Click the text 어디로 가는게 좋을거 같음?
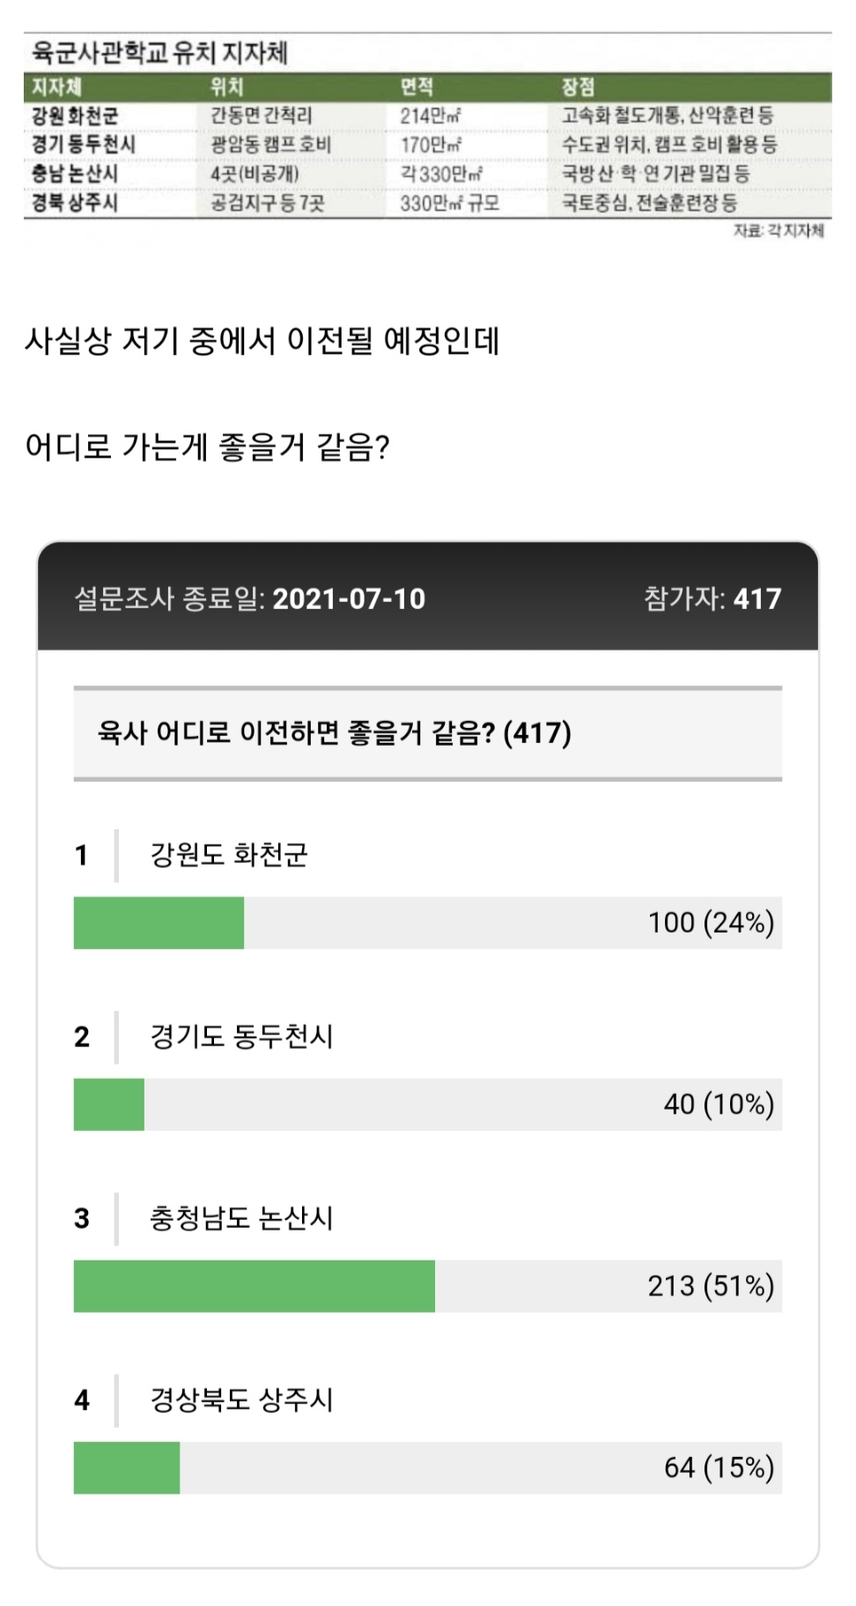856x1606 pixels. [x=207, y=447]
